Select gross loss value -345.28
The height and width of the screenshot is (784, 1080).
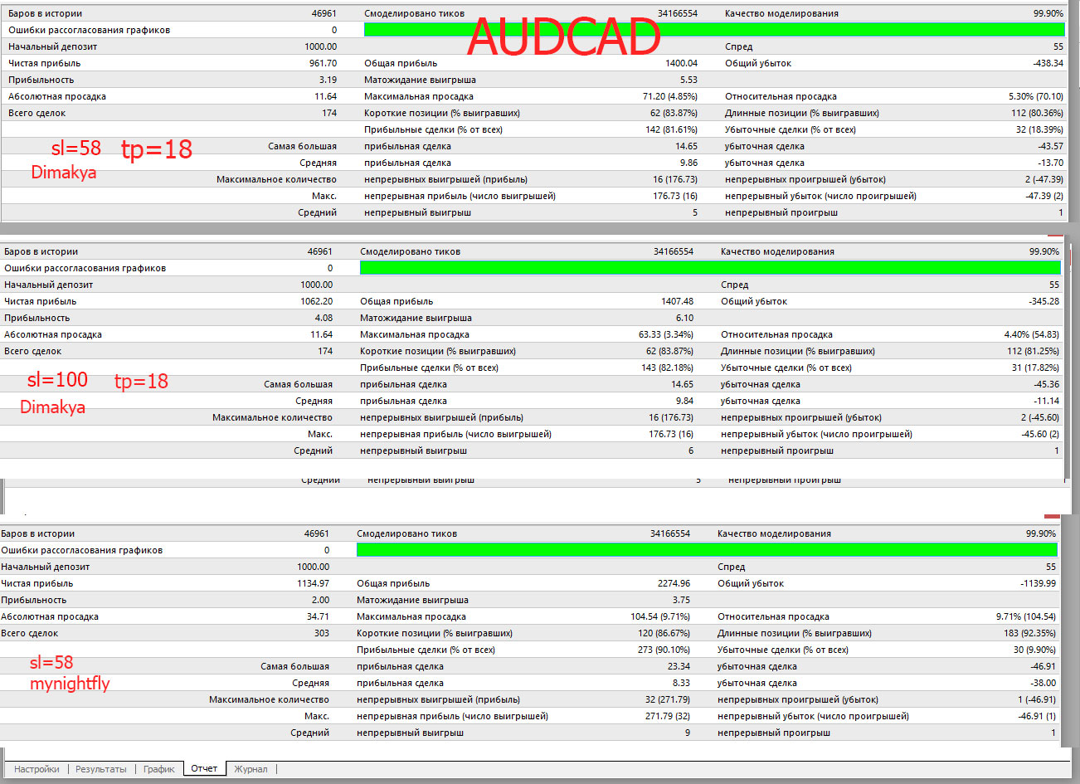pos(1044,301)
